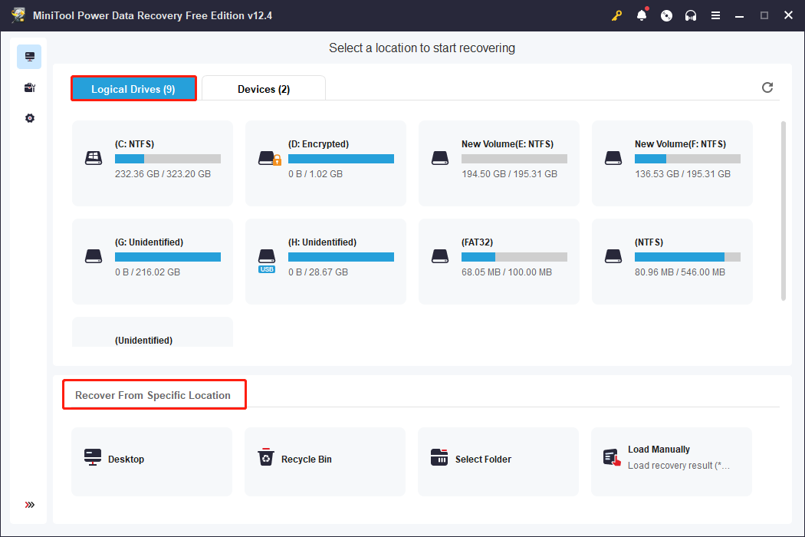Image resolution: width=805 pixels, height=537 pixels.
Task: Open the settings gear in sidebar
Action: pyautogui.click(x=29, y=118)
